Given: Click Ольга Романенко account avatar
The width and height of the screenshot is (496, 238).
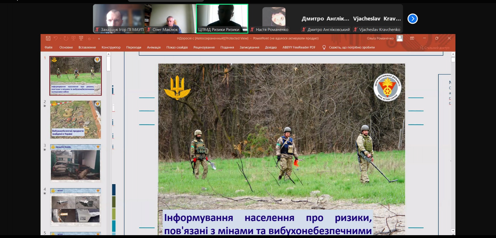Looking at the screenshot, I should click(400, 38).
